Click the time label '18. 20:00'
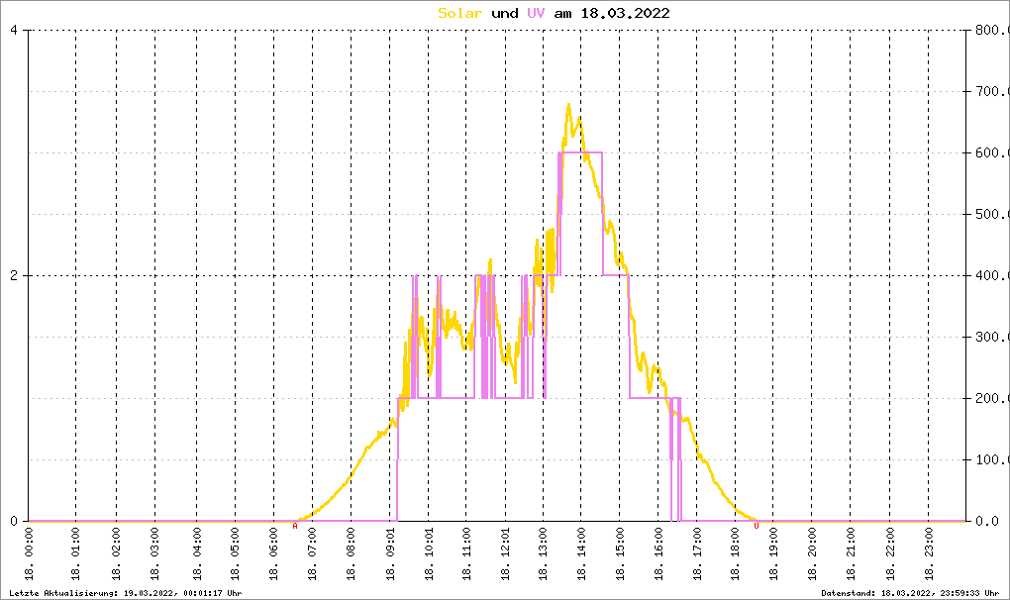The height and width of the screenshot is (600, 1010). pos(812,554)
